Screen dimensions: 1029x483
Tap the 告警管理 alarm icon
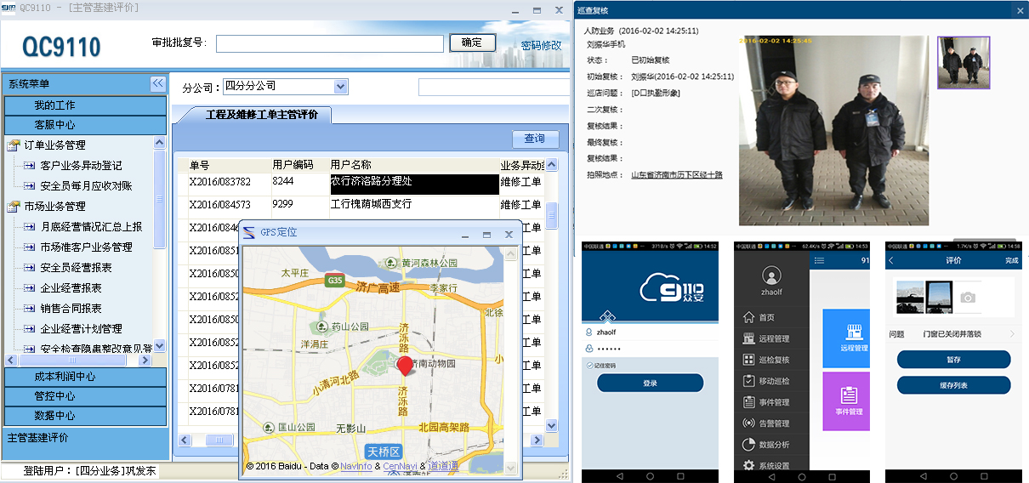(x=748, y=423)
